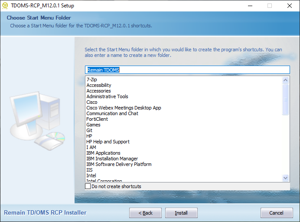Cancel the setup wizard
The width and height of the screenshot is (300, 222).
(277, 213)
